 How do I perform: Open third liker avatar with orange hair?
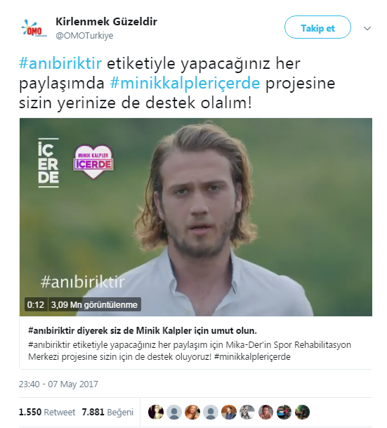tap(192, 412)
